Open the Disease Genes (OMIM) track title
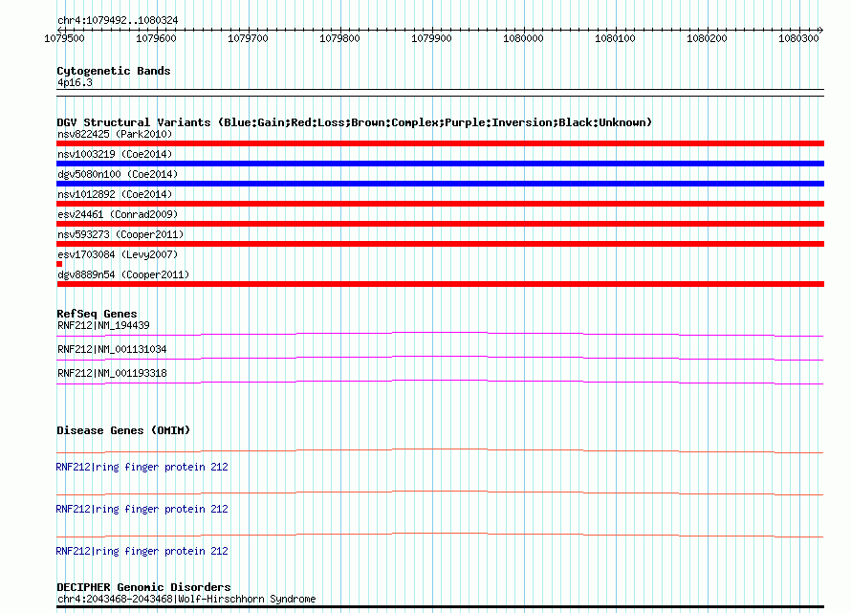851x613 pixels. pyautogui.click(x=123, y=430)
